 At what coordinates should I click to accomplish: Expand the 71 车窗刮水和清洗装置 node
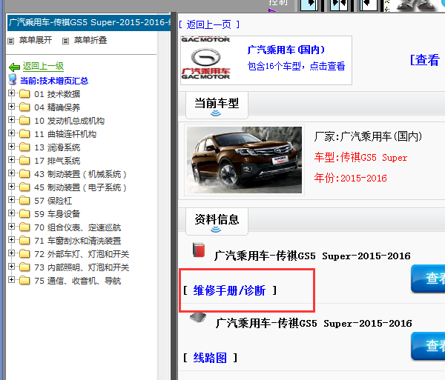[11, 240]
